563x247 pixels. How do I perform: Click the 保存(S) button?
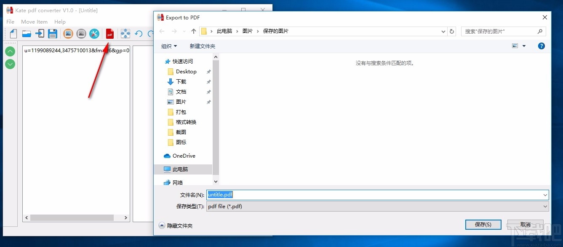click(x=483, y=224)
